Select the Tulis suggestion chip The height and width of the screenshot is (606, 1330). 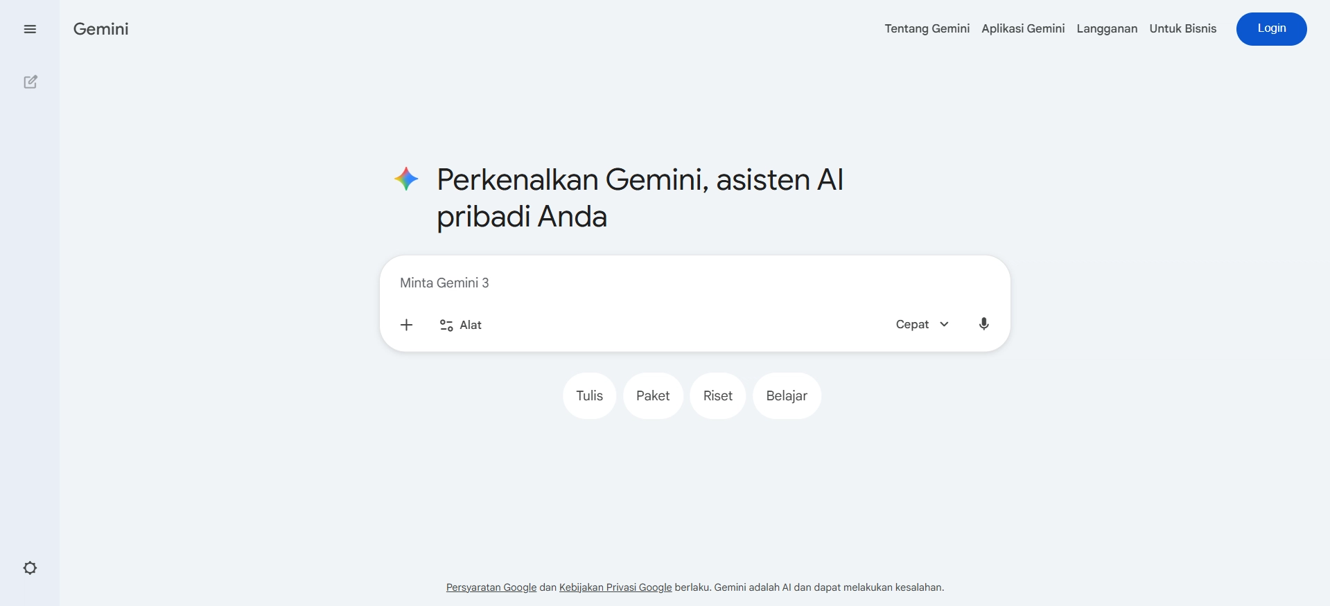(589, 395)
